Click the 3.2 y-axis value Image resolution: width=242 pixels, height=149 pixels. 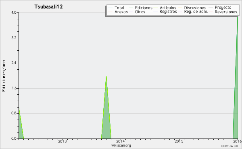tap(14, 38)
